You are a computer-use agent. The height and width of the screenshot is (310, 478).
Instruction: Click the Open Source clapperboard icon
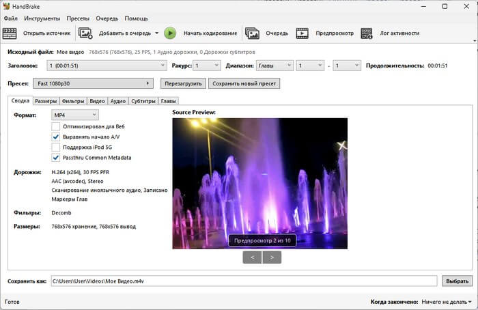point(10,33)
